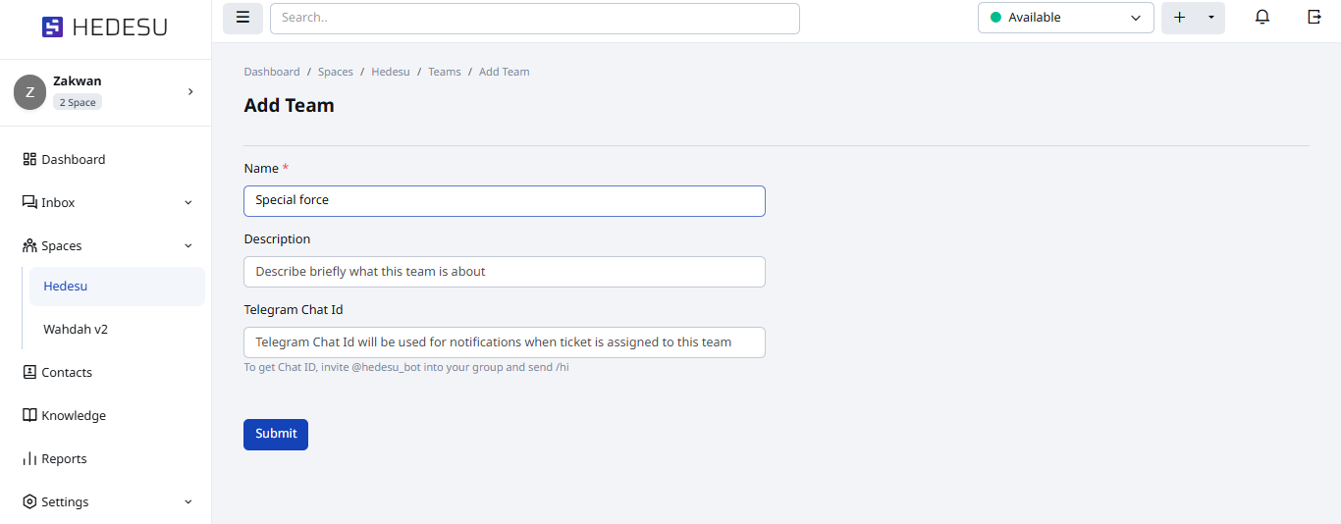
Task: Open notifications bell icon
Action: pos(1262,18)
